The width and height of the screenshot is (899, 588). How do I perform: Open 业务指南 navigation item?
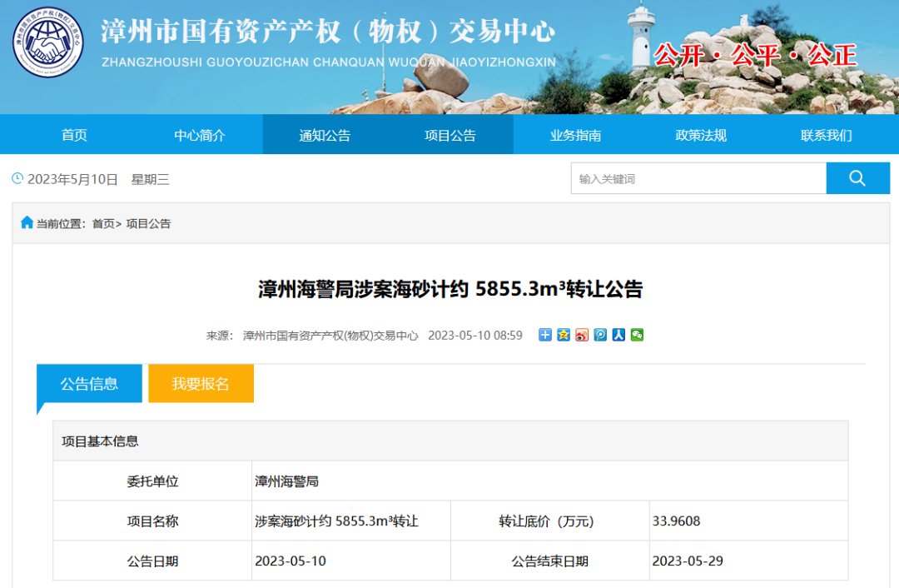pyautogui.click(x=575, y=135)
